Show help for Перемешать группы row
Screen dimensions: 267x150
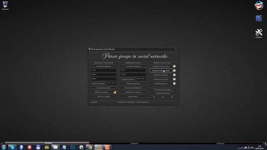[x=174, y=79]
